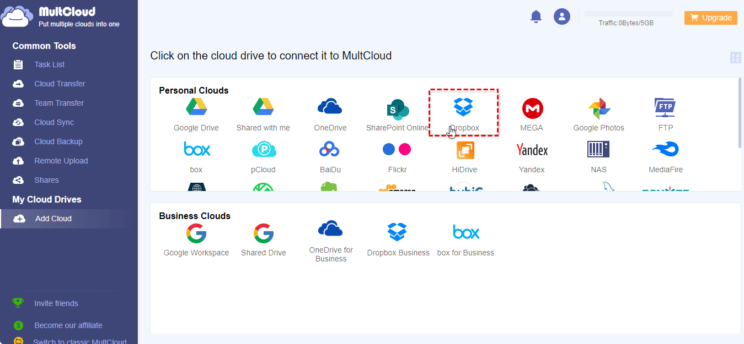Viewport: 744px width, 344px height.
Task: Open the user account avatar menu
Action: point(561,17)
